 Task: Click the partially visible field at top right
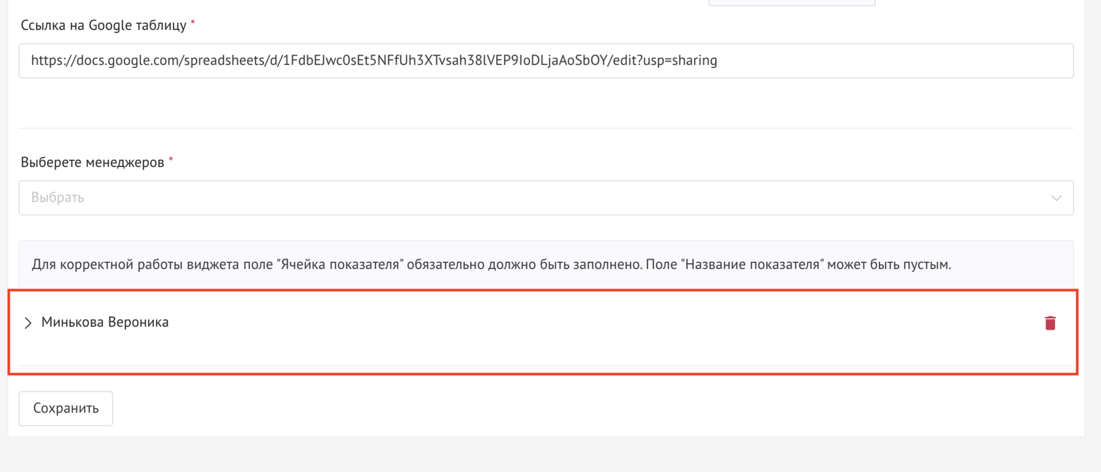coord(791,2)
